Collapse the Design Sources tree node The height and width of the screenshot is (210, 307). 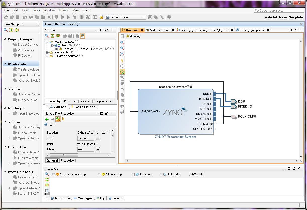[47, 42]
